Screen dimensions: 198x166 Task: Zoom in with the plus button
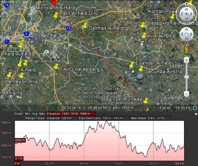point(187,60)
